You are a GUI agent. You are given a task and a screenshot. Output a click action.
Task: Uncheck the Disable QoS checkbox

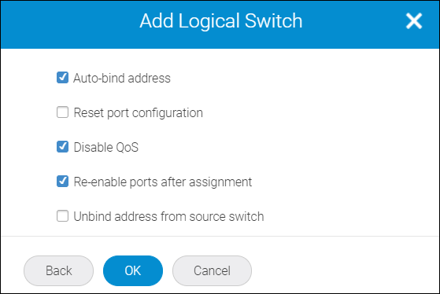(62, 147)
